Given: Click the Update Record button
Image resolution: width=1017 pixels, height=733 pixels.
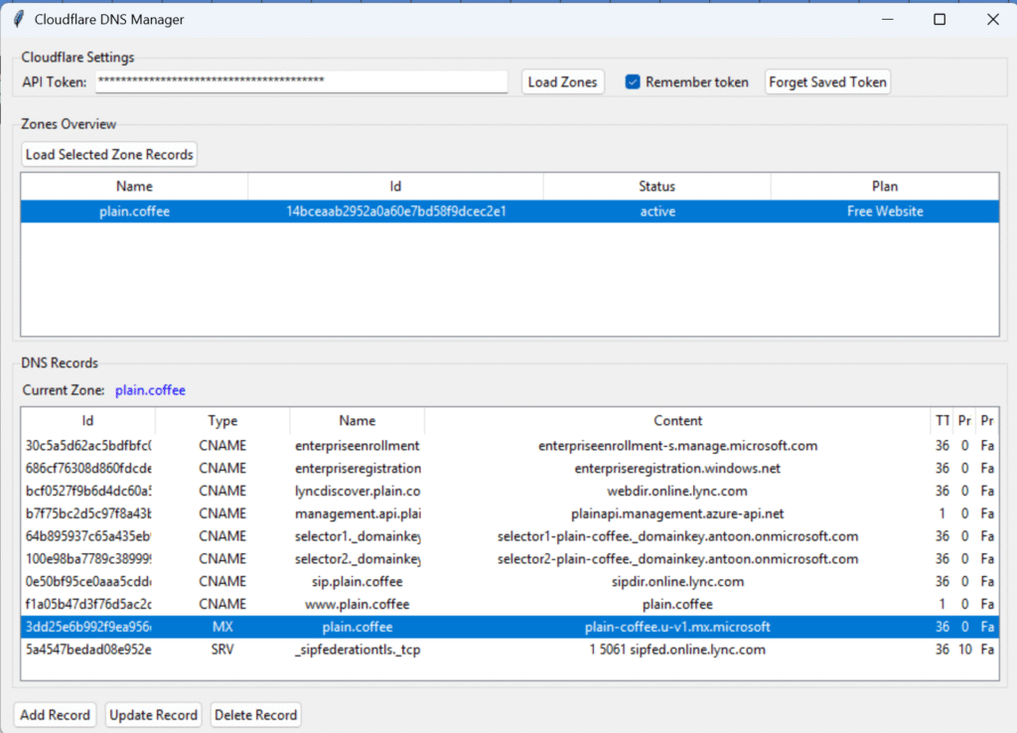Looking at the screenshot, I should (153, 715).
